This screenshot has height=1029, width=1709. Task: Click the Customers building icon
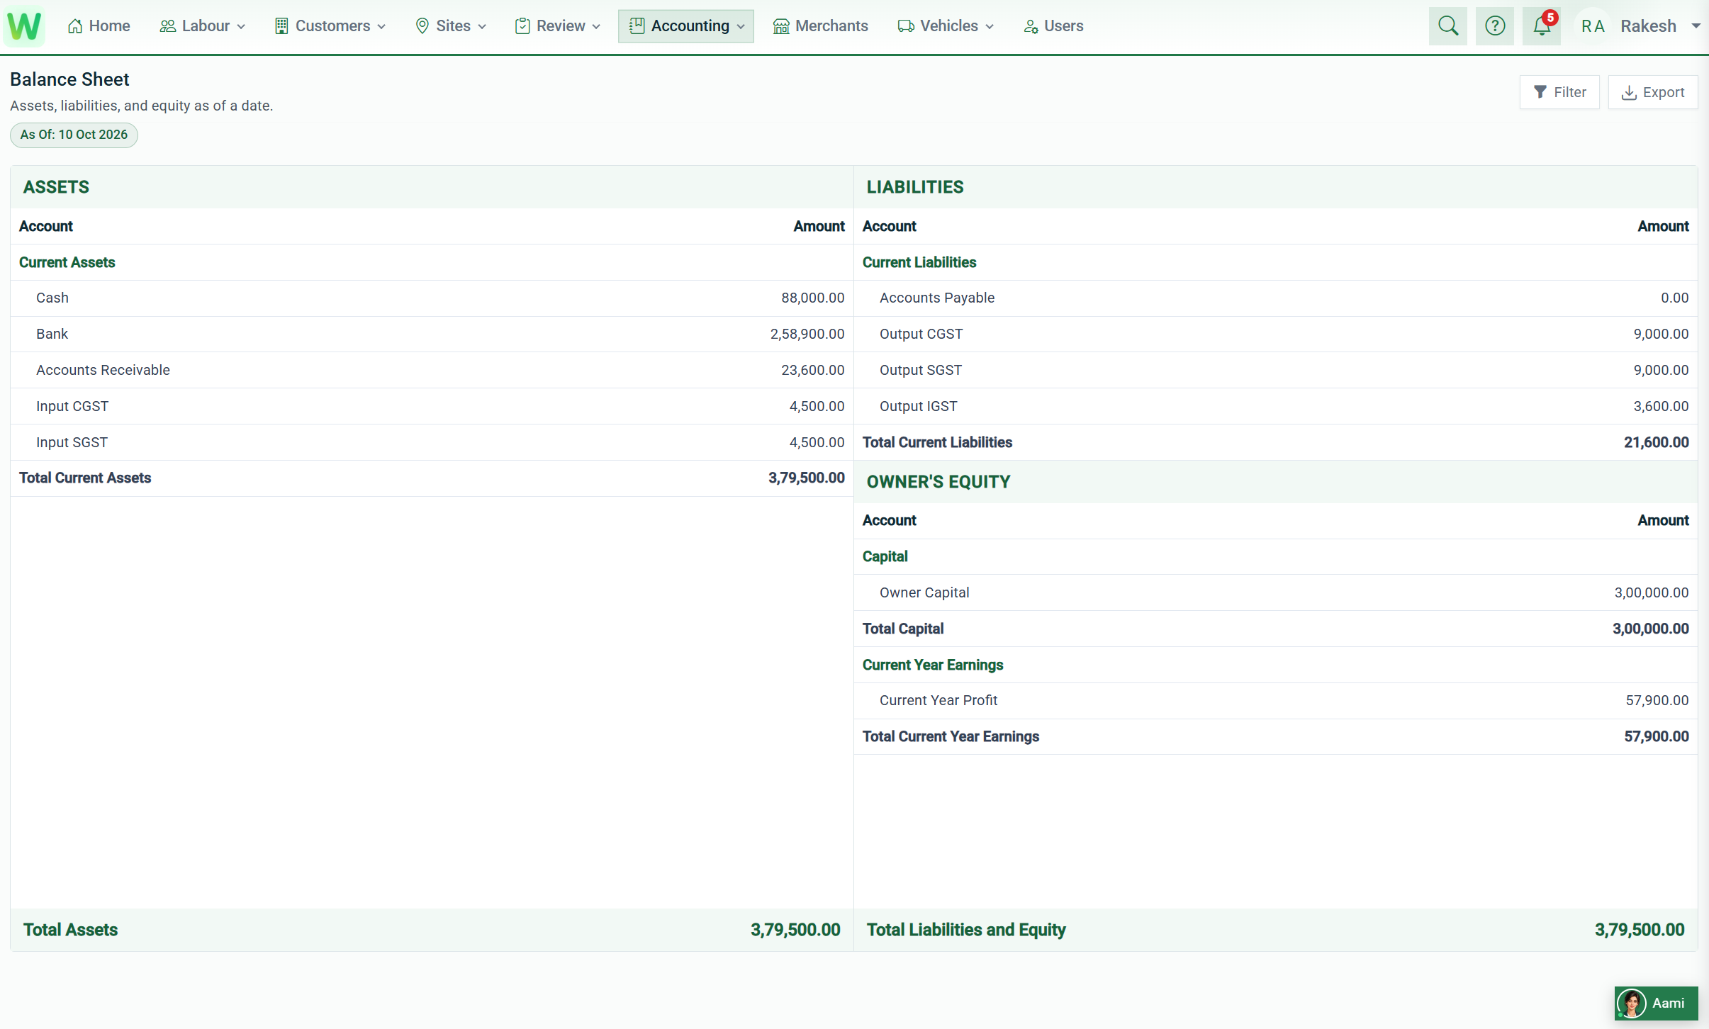point(281,26)
